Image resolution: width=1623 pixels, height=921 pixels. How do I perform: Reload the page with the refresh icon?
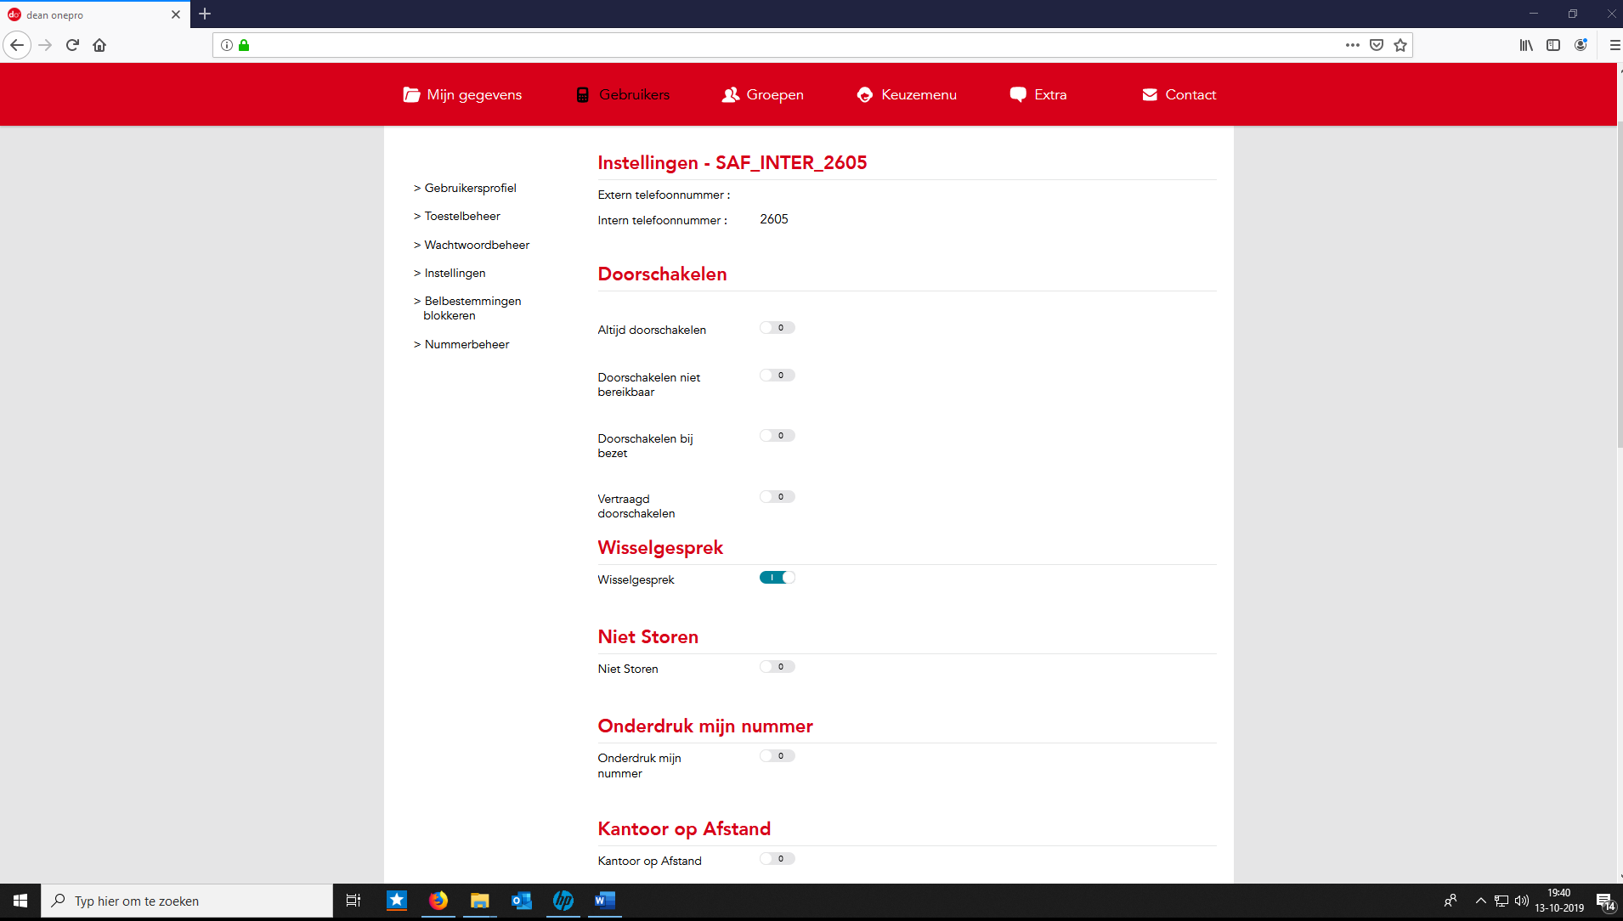(x=72, y=45)
